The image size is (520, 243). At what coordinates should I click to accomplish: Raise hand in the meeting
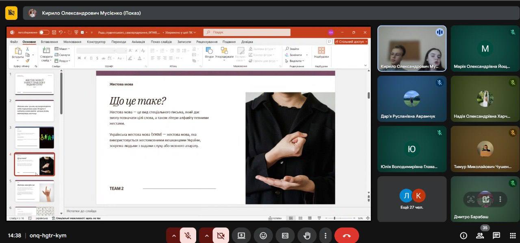point(307,235)
